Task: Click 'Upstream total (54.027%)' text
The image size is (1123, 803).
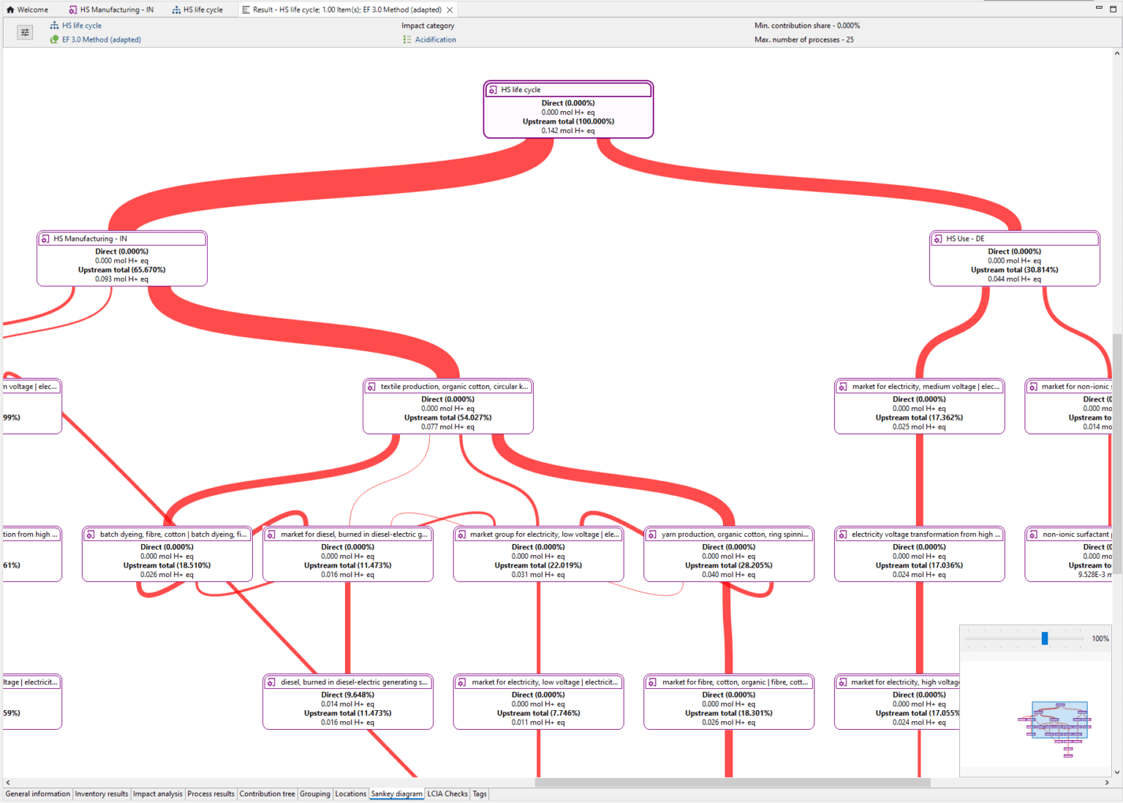Action: 448,418
